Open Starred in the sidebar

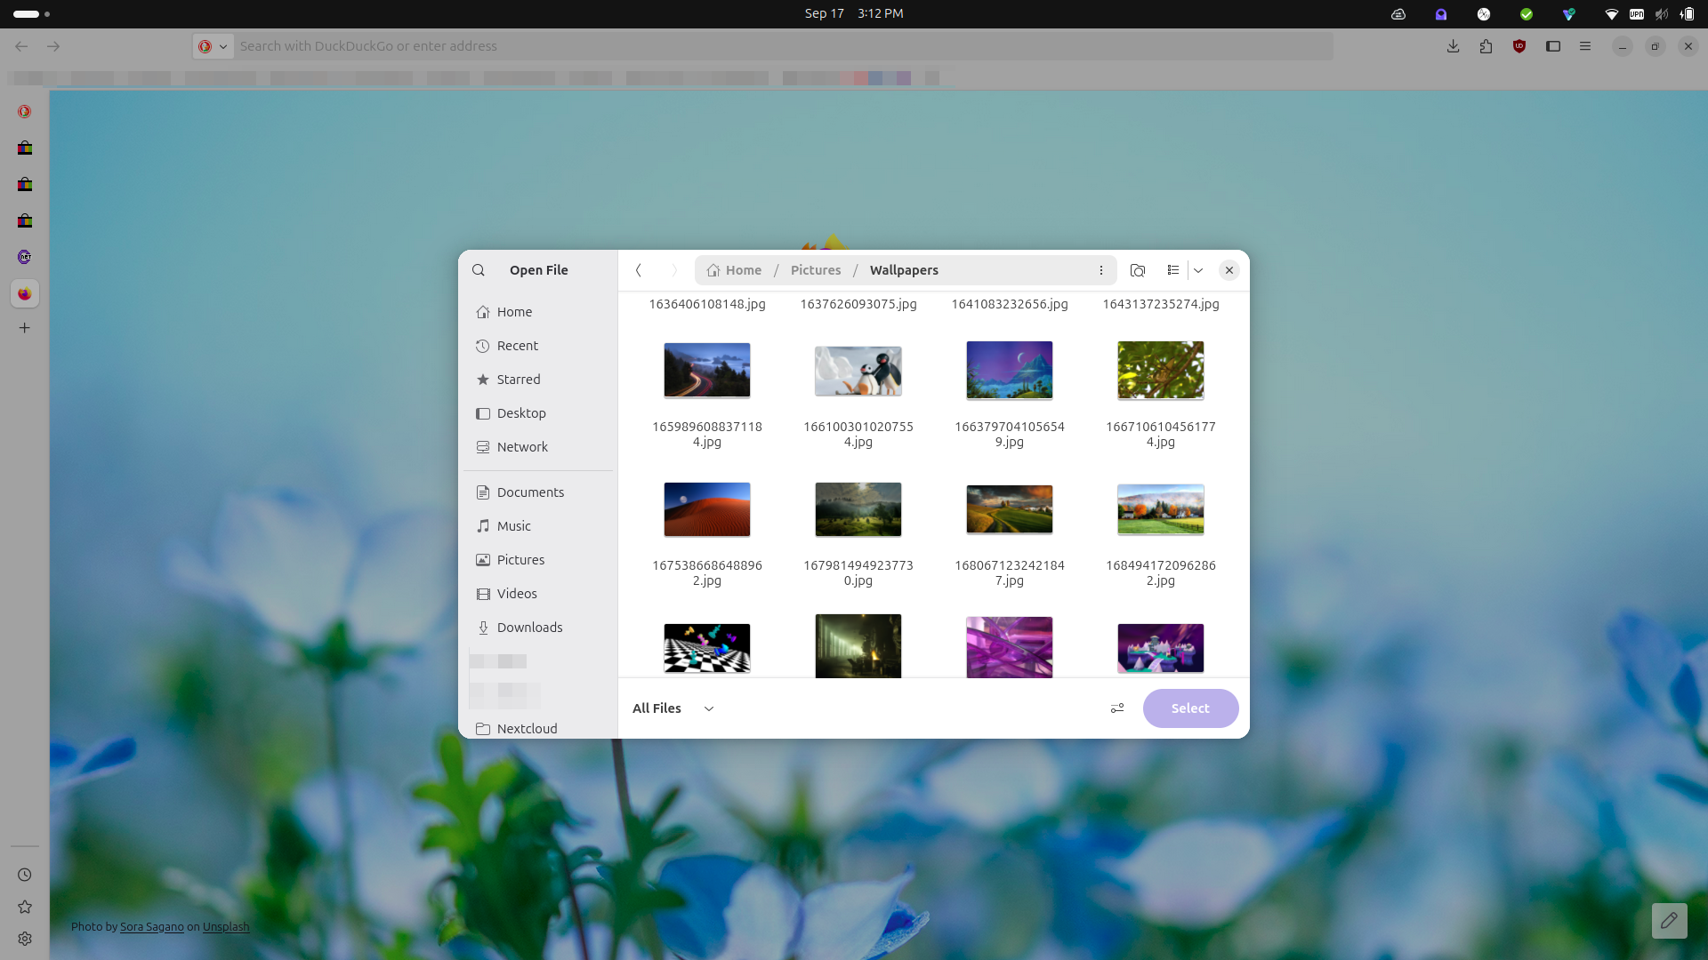pos(518,380)
